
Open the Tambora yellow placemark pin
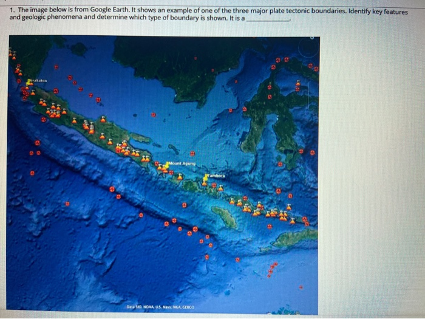206,177
